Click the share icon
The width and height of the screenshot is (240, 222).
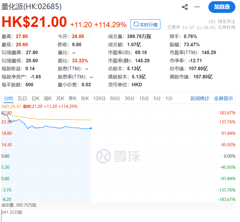pos(185,7)
